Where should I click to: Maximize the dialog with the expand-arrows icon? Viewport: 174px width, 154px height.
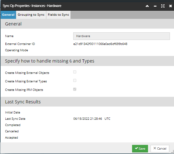[163, 6]
